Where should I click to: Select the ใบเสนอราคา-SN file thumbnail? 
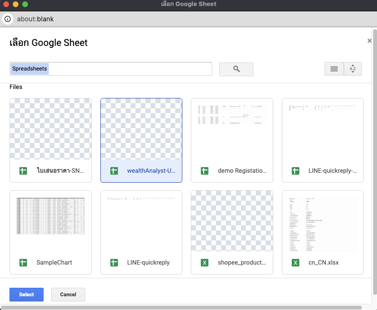click(x=51, y=129)
